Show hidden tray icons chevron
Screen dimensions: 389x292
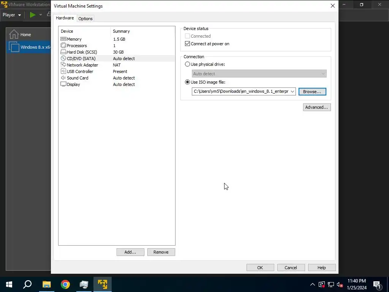[313, 284]
